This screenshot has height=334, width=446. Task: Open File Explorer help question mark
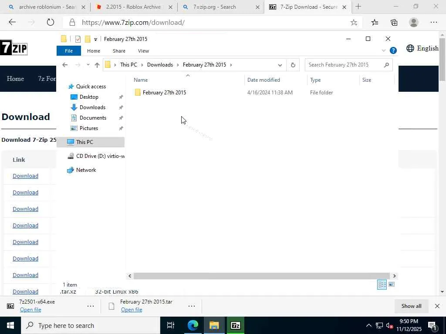tap(393, 50)
